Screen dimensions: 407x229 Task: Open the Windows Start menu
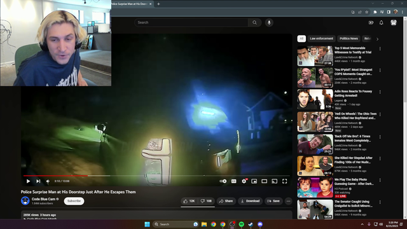pos(147,225)
